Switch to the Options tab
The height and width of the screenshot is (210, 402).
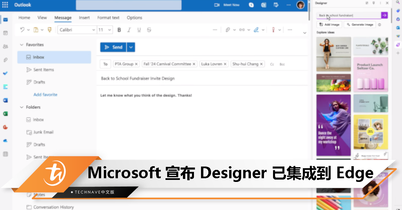(x=134, y=18)
